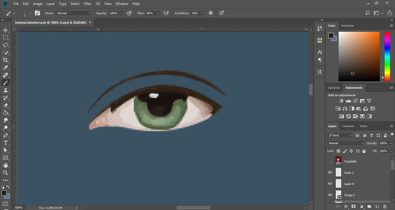Lock all layer attributes
This screenshot has width=395, height=210.
point(364,151)
